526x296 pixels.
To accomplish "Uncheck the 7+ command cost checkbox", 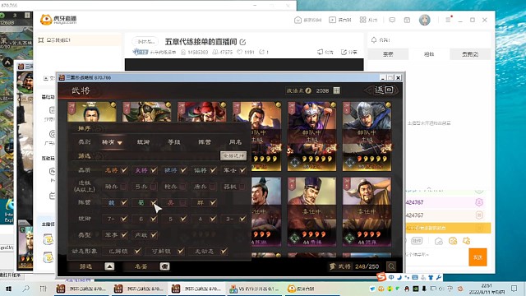I will [x=124, y=219].
